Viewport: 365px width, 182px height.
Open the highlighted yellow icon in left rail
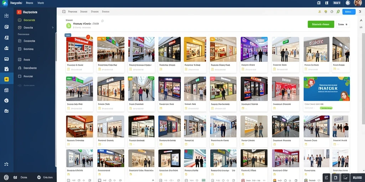click(6, 79)
